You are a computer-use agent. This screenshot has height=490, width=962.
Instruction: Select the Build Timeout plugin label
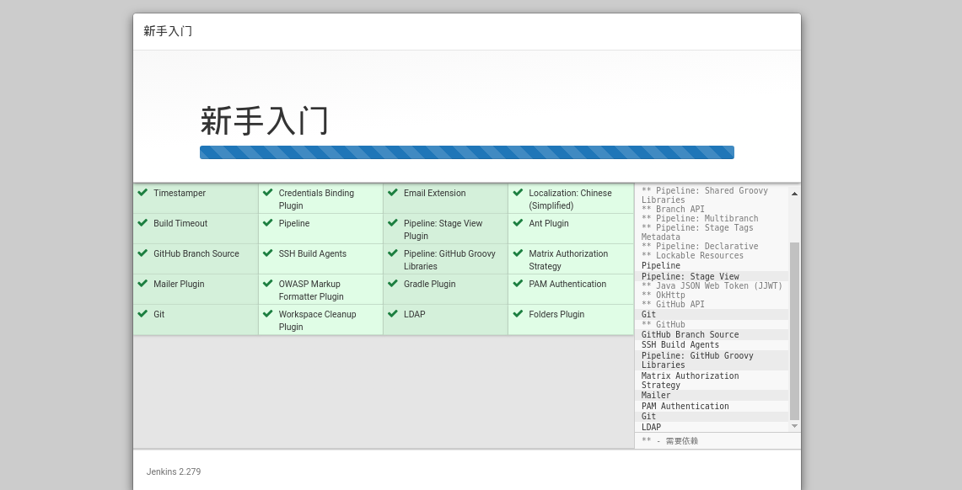[x=180, y=223]
